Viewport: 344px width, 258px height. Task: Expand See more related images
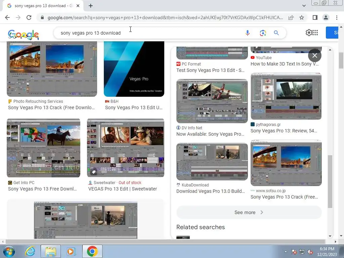point(249,212)
